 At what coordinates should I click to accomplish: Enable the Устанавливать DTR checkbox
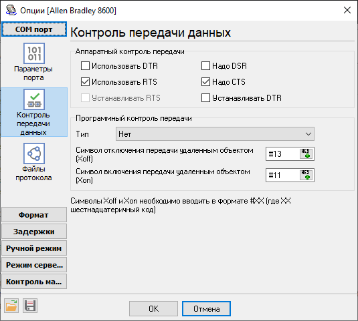coord(205,98)
